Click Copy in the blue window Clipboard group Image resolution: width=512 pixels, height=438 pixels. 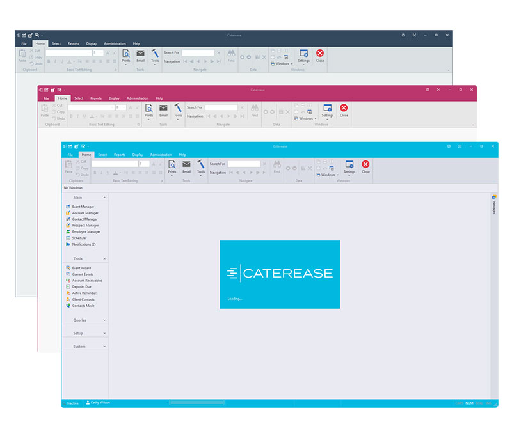click(82, 168)
